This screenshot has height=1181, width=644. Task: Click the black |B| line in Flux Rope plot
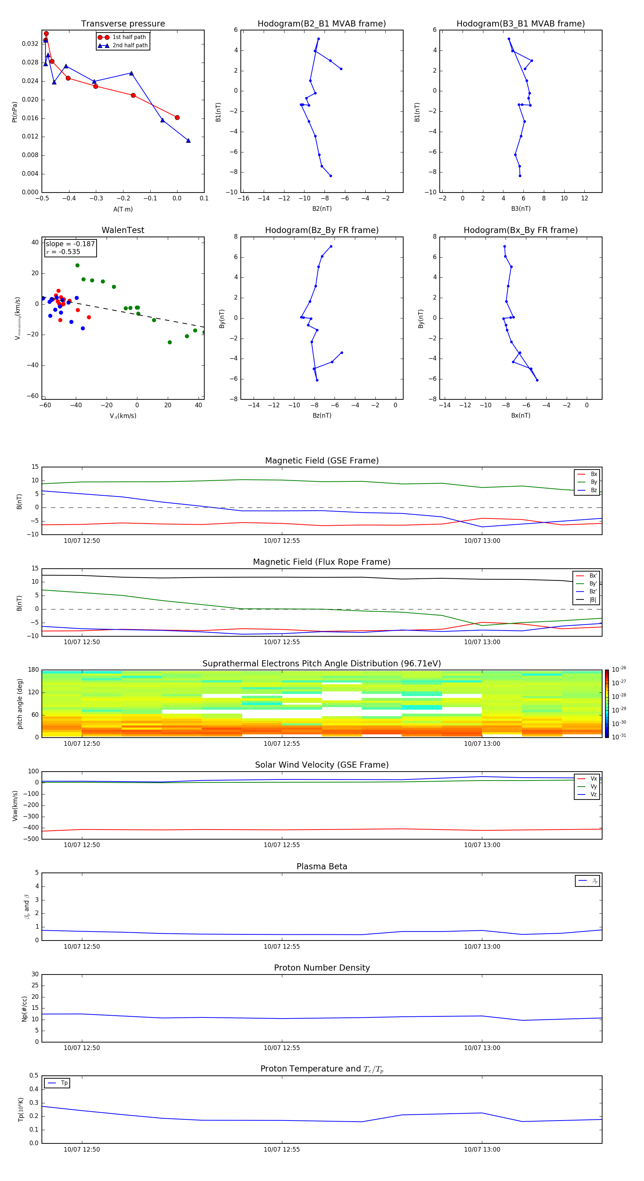tap(322, 577)
